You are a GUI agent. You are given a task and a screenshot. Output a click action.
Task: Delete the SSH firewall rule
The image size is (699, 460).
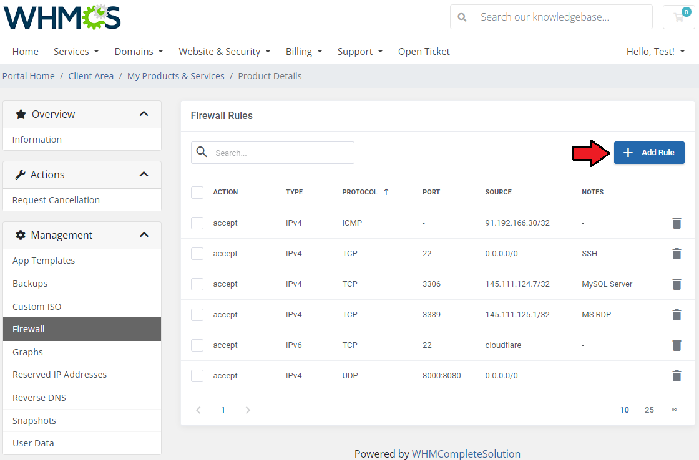677,254
